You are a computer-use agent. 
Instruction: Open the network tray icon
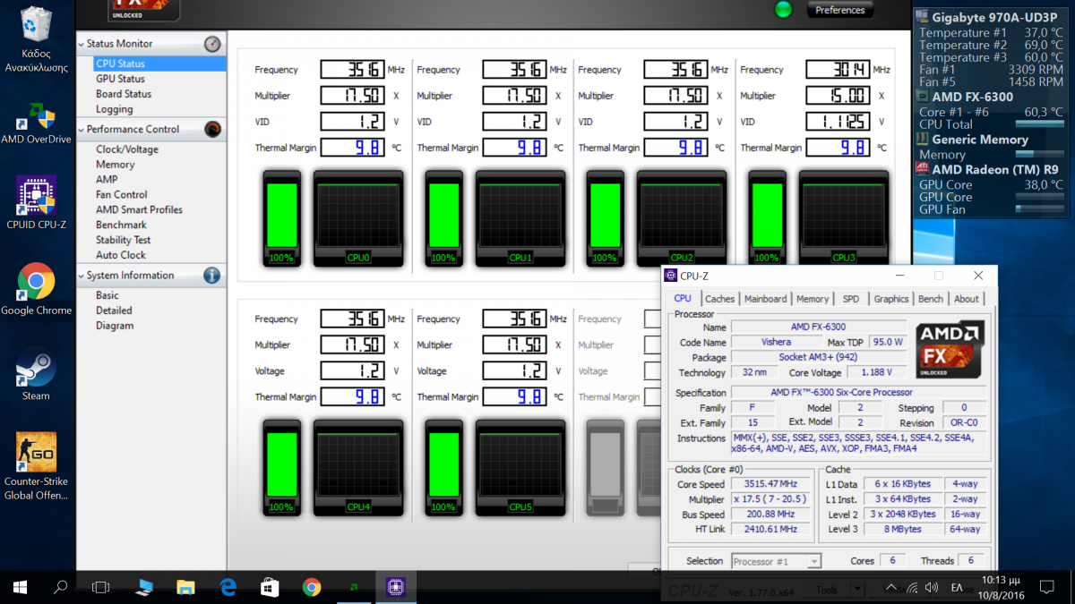click(912, 587)
